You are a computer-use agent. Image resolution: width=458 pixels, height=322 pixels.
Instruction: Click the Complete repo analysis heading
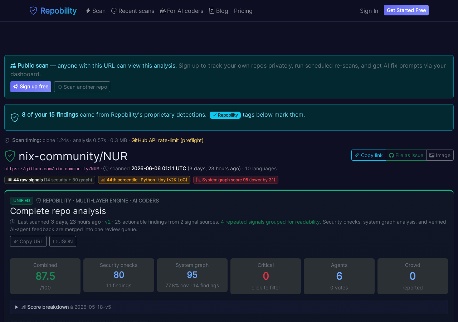tap(58, 211)
